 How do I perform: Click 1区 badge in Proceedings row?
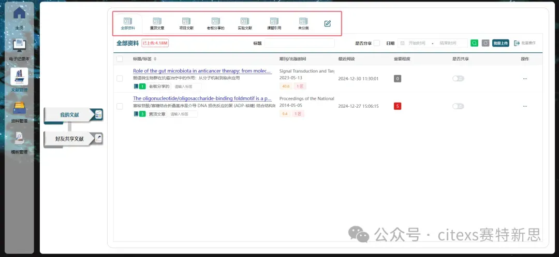click(298, 114)
